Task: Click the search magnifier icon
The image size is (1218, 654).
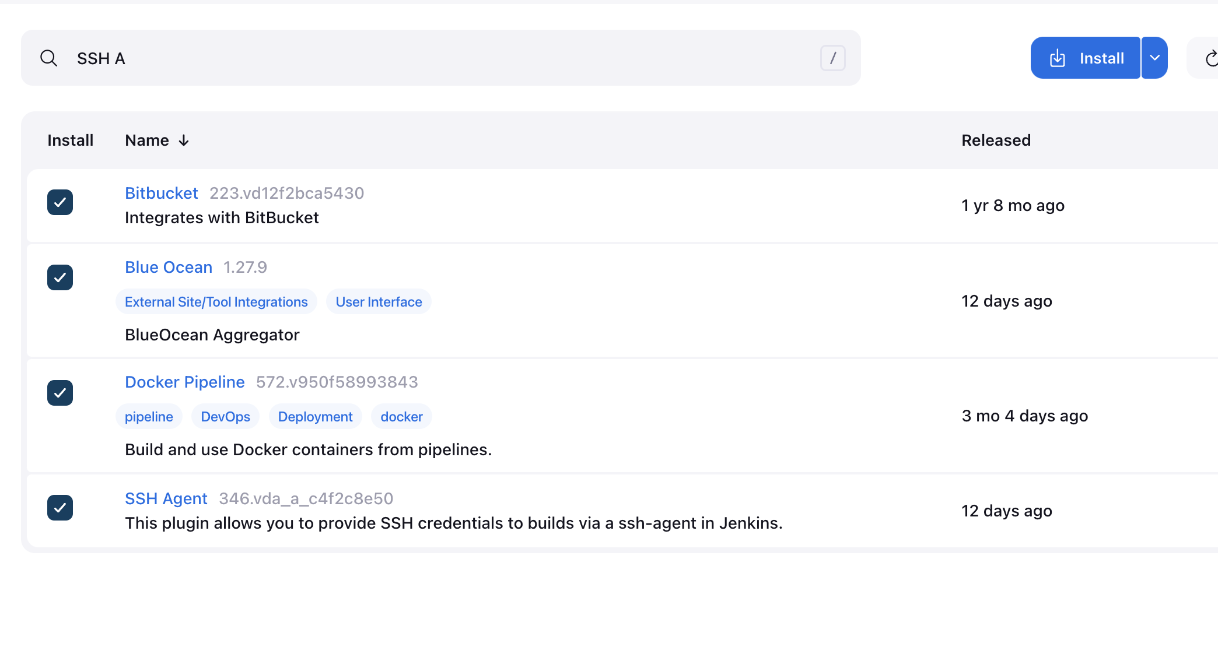Action: pyautogui.click(x=49, y=58)
